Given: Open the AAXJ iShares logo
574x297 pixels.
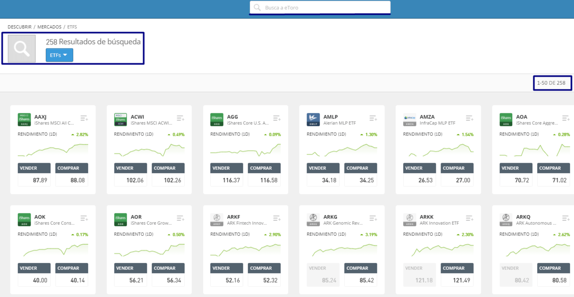Looking at the screenshot, I should pyautogui.click(x=24, y=120).
